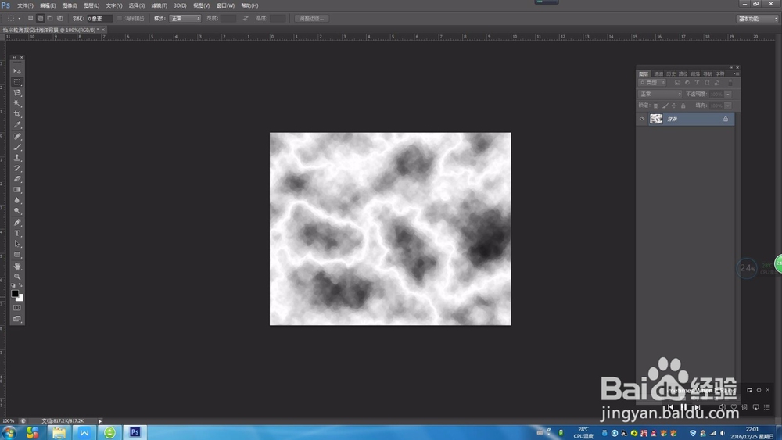Viewport: 782px width, 440px height.
Task: Select the Dodge tool
Action: point(17,211)
